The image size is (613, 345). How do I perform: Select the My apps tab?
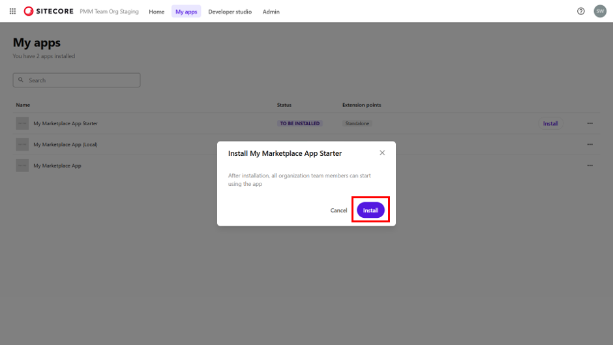tap(186, 12)
